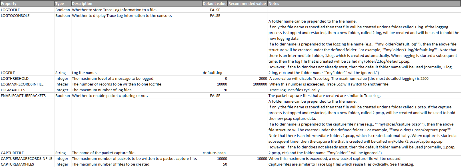Select the Notes column header

click(364, 3)
